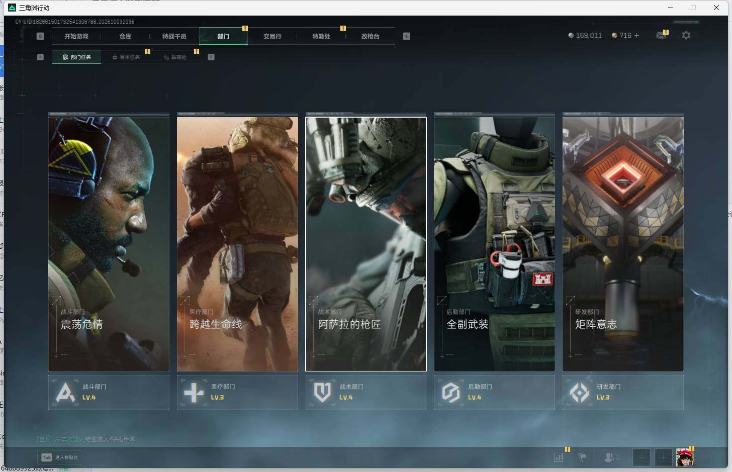
Task: Open the bar chart stats icon
Action: tap(559, 457)
